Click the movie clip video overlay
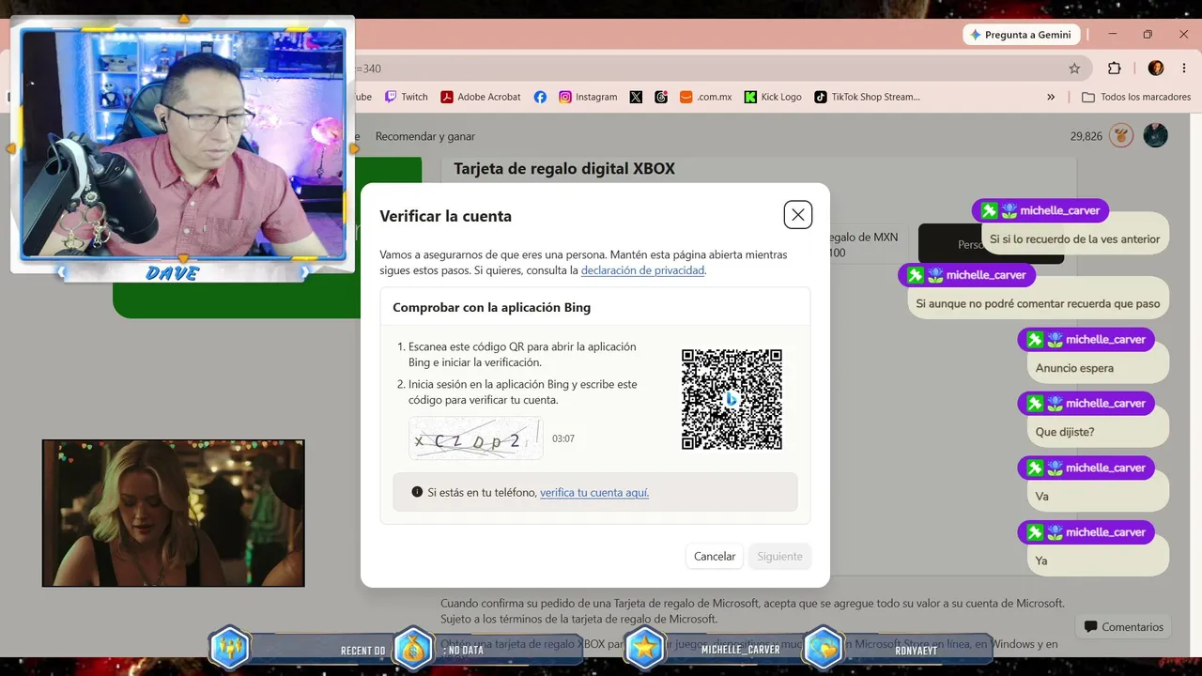This screenshot has width=1202, height=676. coord(174,514)
